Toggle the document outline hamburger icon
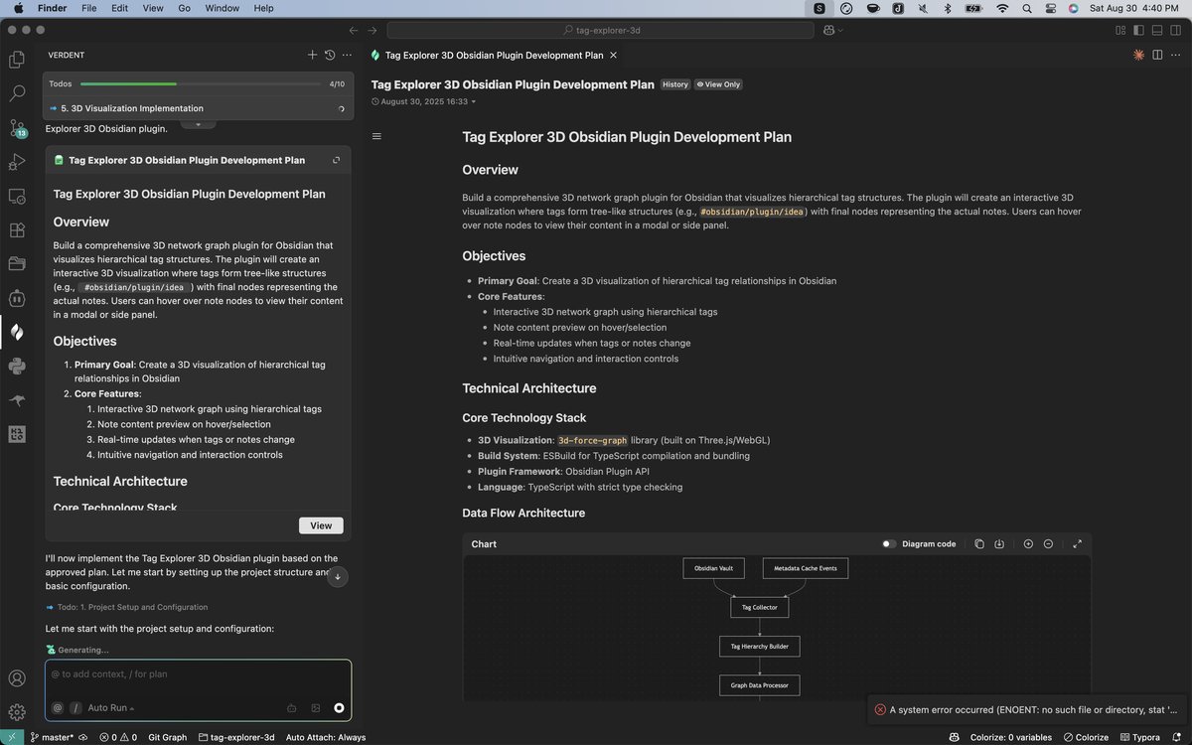1192x745 pixels. (x=376, y=136)
